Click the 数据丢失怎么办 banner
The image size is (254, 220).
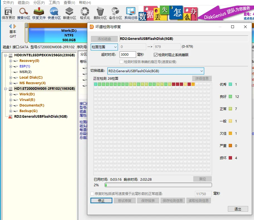tap(168, 13)
